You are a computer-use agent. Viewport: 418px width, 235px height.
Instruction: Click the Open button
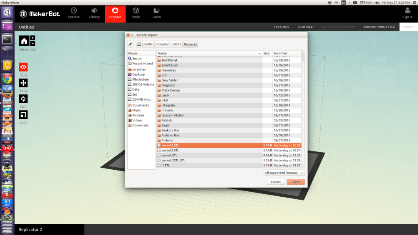pyautogui.click(x=295, y=182)
